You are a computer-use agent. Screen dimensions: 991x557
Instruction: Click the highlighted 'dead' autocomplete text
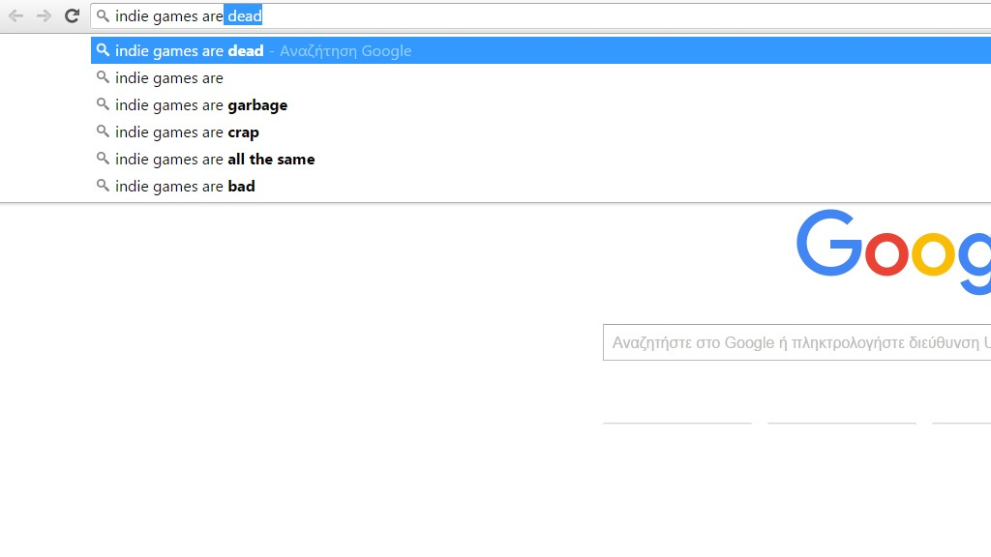point(244,16)
